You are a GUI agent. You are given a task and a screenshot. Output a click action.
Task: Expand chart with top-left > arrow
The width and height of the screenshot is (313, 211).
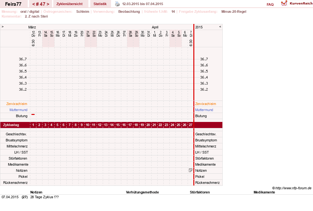tap(3, 26)
